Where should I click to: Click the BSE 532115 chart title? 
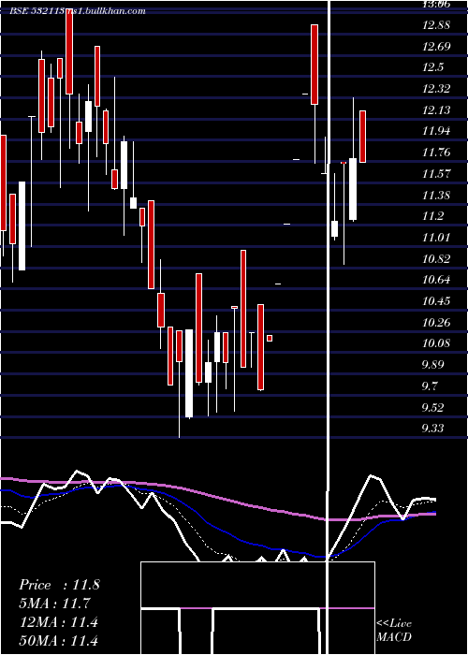(x=78, y=11)
